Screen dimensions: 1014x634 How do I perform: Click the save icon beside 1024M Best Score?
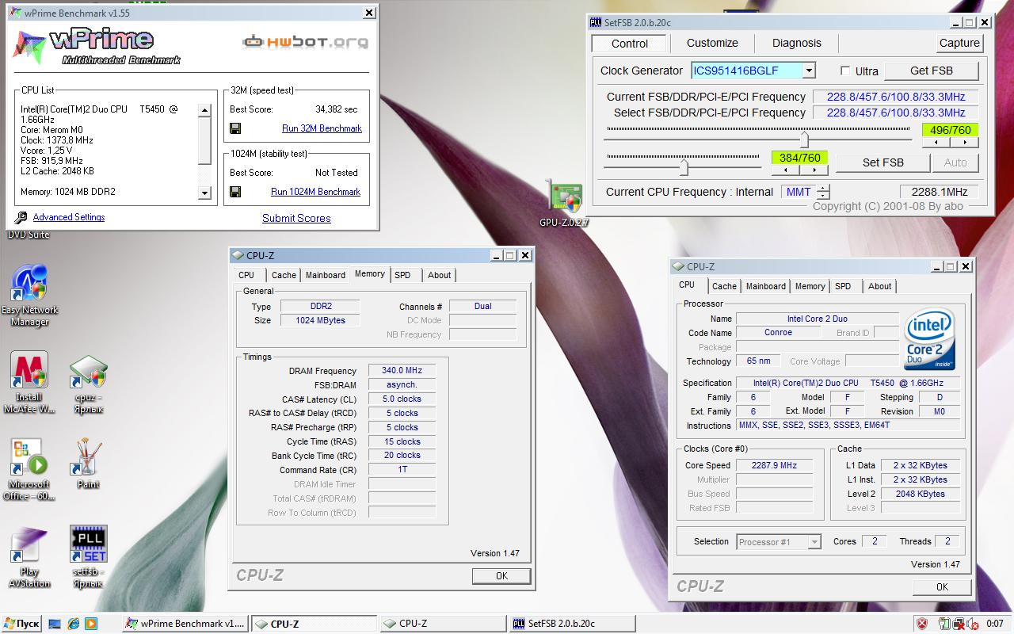click(235, 192)
